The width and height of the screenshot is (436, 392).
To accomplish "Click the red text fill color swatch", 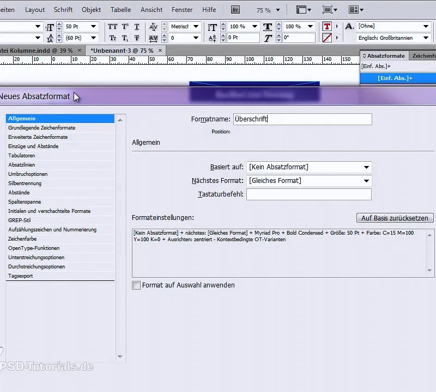I will (327, 26).
